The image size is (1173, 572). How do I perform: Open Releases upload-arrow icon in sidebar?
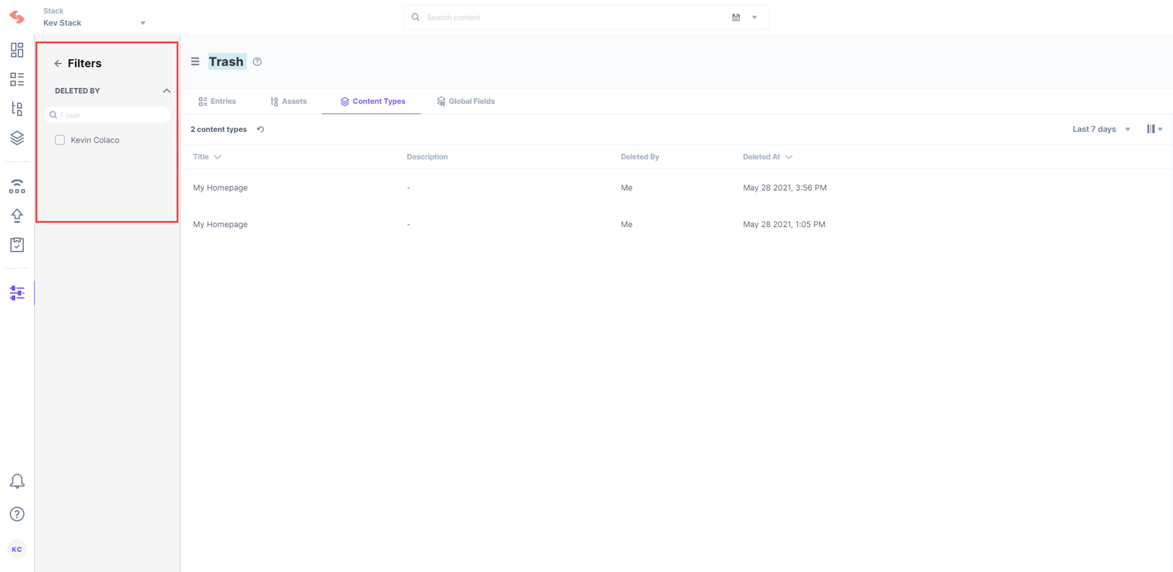coord(17,216)
